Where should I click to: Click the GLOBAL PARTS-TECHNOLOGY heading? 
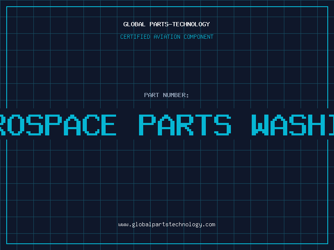pyautogui.click(x=167, y=24)
